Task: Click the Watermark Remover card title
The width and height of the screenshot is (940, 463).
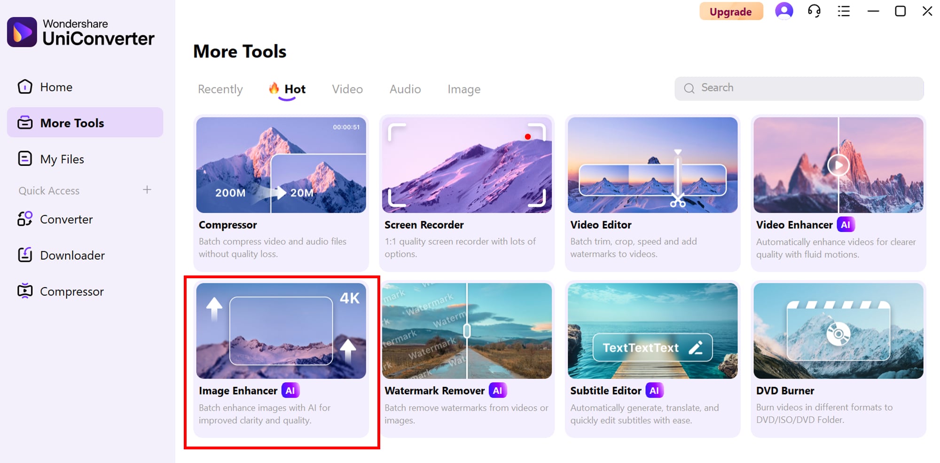Action: [434, 391]
